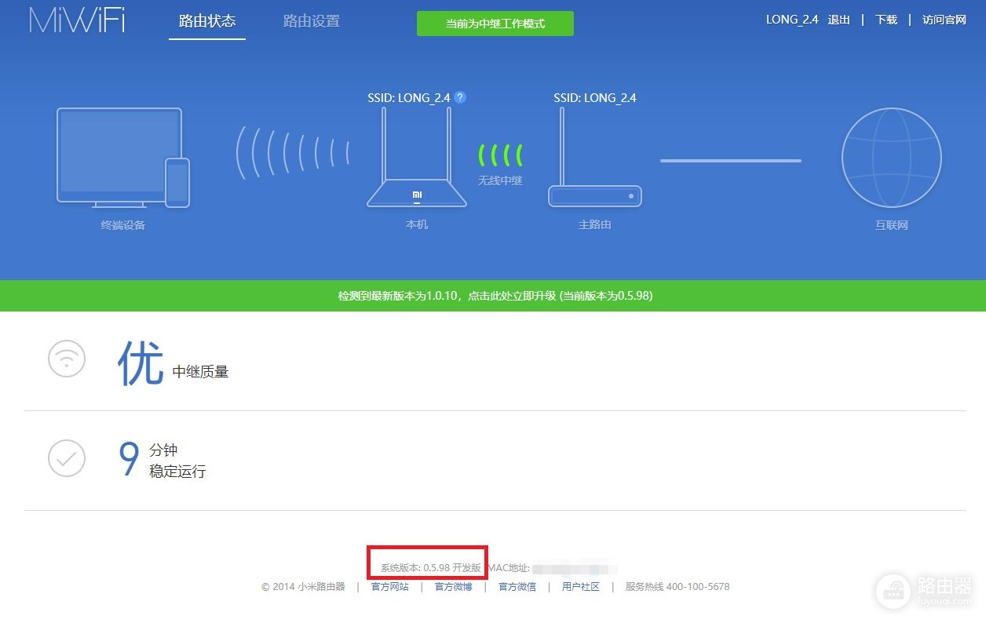Click the green 当前为中继工作模式 button
This screenshot has height=623, width=986.
tap(495, 24)
